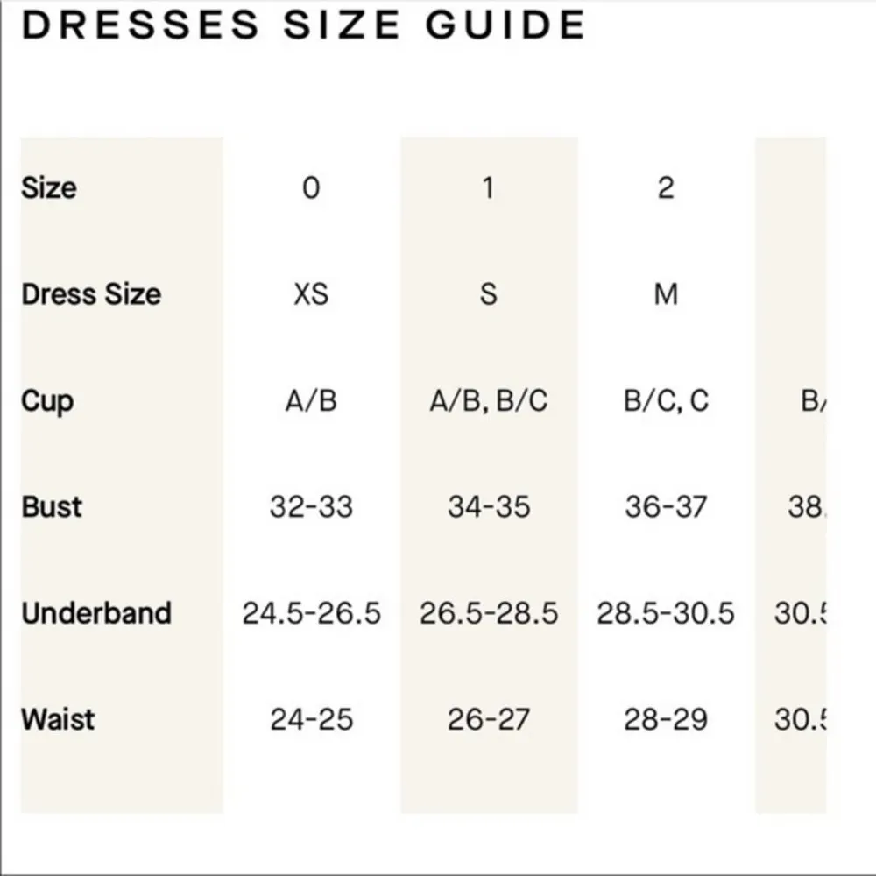This screenshot has height=876, width=876.
Task: Select the 32-33 bust measurement
Action: 311,507
